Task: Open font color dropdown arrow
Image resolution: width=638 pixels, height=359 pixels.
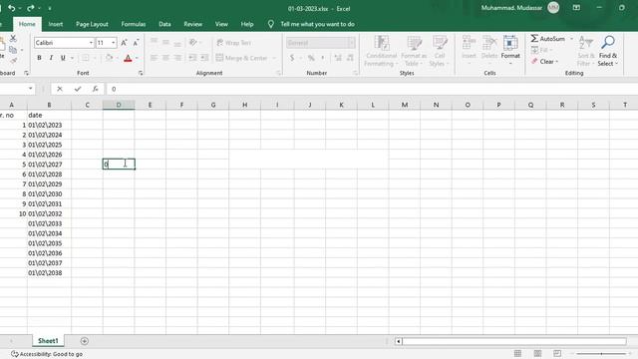Action: point(138,58)
